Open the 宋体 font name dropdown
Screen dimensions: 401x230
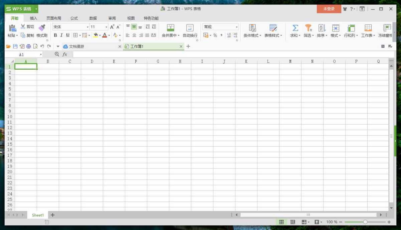pos(87,26)
